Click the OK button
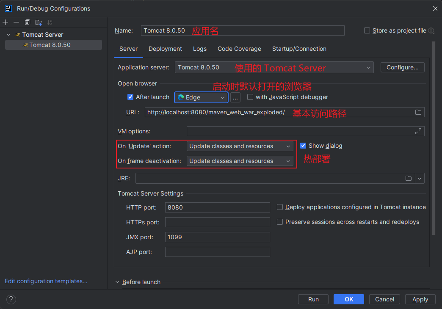Image resolution: width=442 pixels, height=309 pixels. tap(349, 299)
